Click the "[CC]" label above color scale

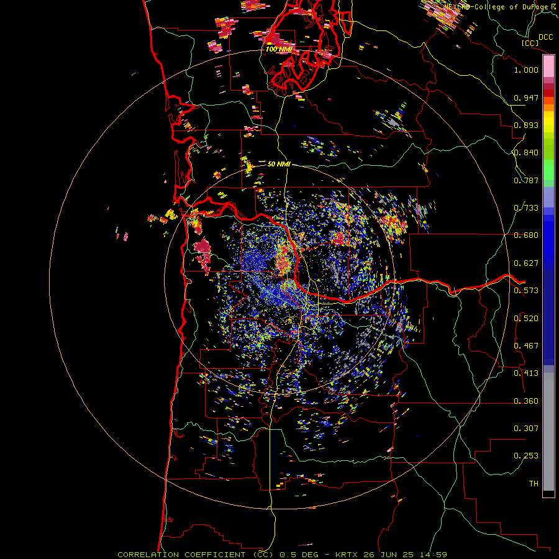click(x=530, y=43)
